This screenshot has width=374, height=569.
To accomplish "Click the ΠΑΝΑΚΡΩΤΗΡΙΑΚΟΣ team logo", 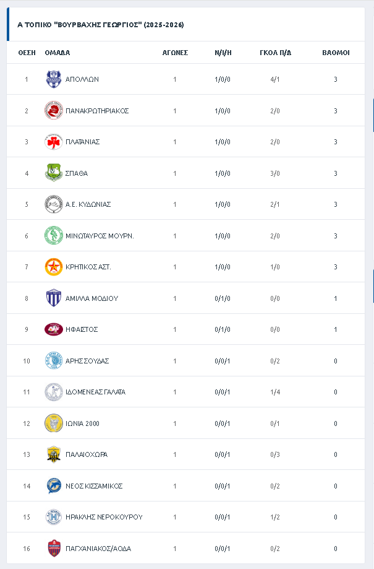I will (x=54, y=111).
